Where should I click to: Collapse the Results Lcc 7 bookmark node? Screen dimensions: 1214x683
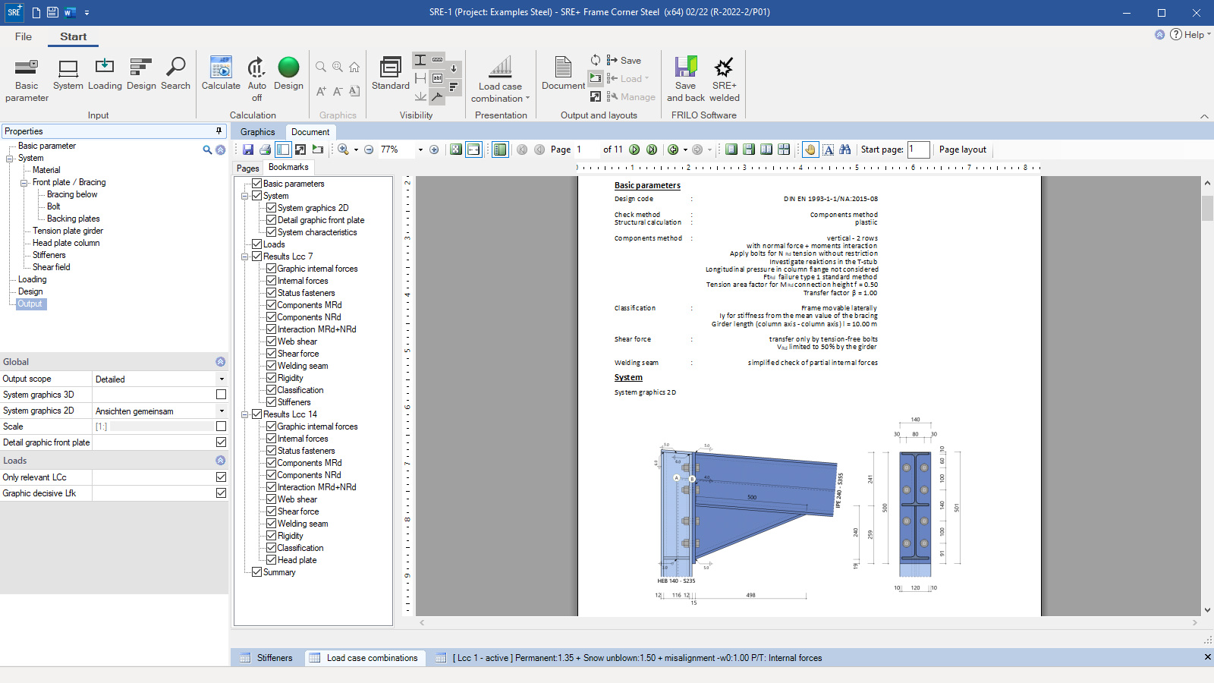pyautogui.click(x=245, y=257)
